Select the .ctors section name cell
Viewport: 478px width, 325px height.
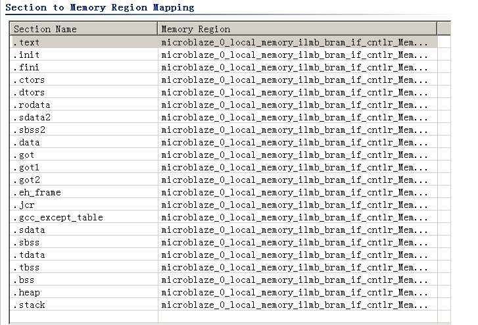pos(84,80)
